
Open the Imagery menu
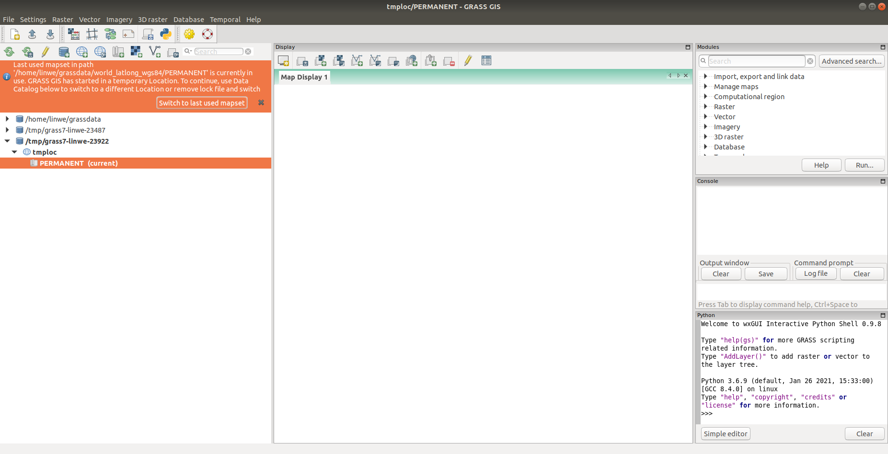coord(119,20)
